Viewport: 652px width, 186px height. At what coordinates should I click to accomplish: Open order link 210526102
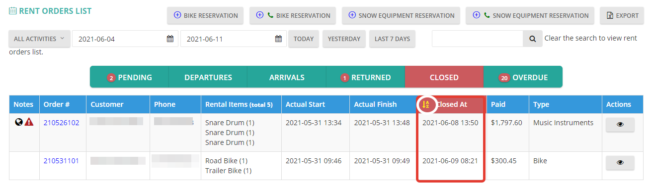[x=61, y=123]
